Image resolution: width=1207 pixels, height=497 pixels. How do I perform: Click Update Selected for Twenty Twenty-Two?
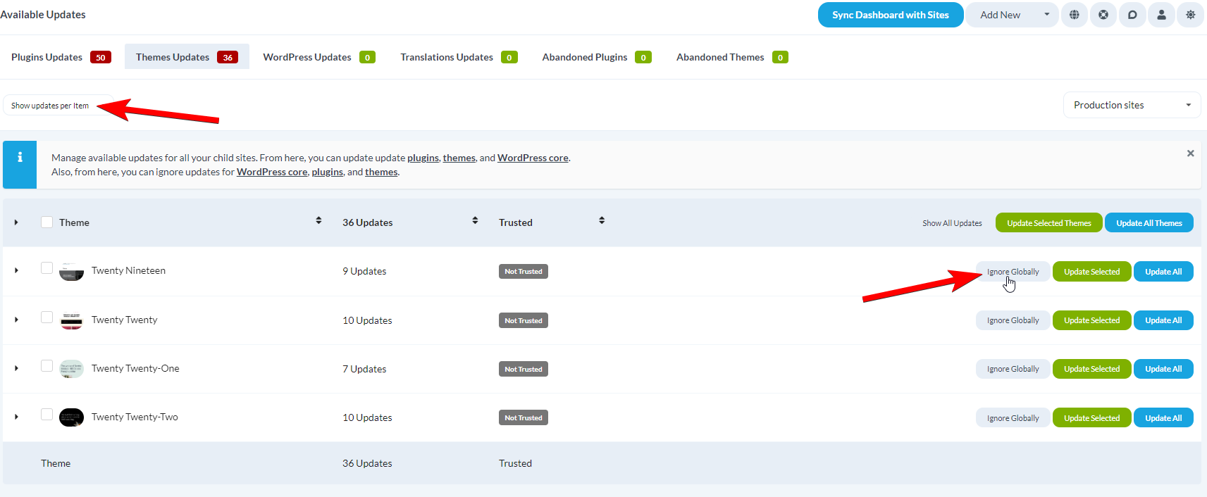point(1091,418)
